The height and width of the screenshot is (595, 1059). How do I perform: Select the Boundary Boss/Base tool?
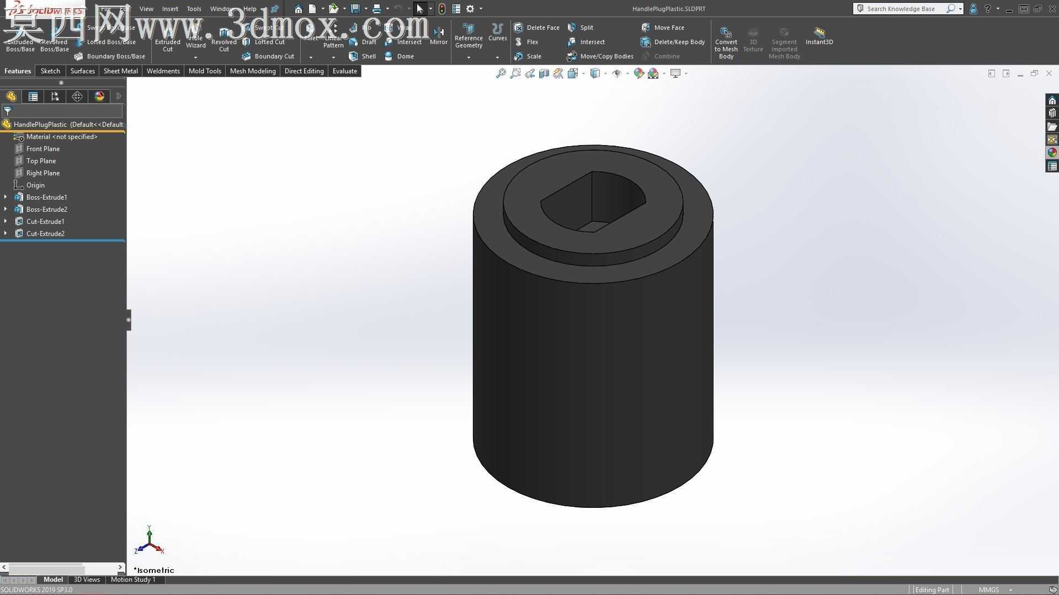pos(109,56)
